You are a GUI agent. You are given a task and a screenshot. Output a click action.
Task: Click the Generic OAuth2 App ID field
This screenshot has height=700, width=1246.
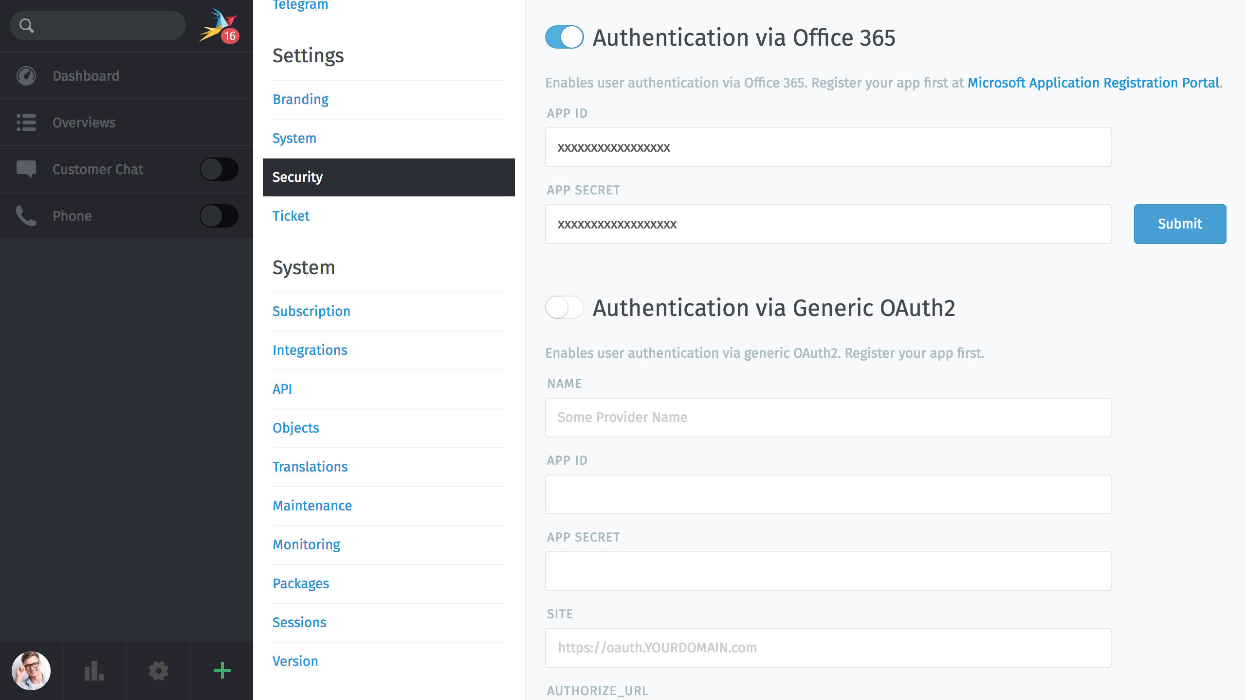[828, 494]
